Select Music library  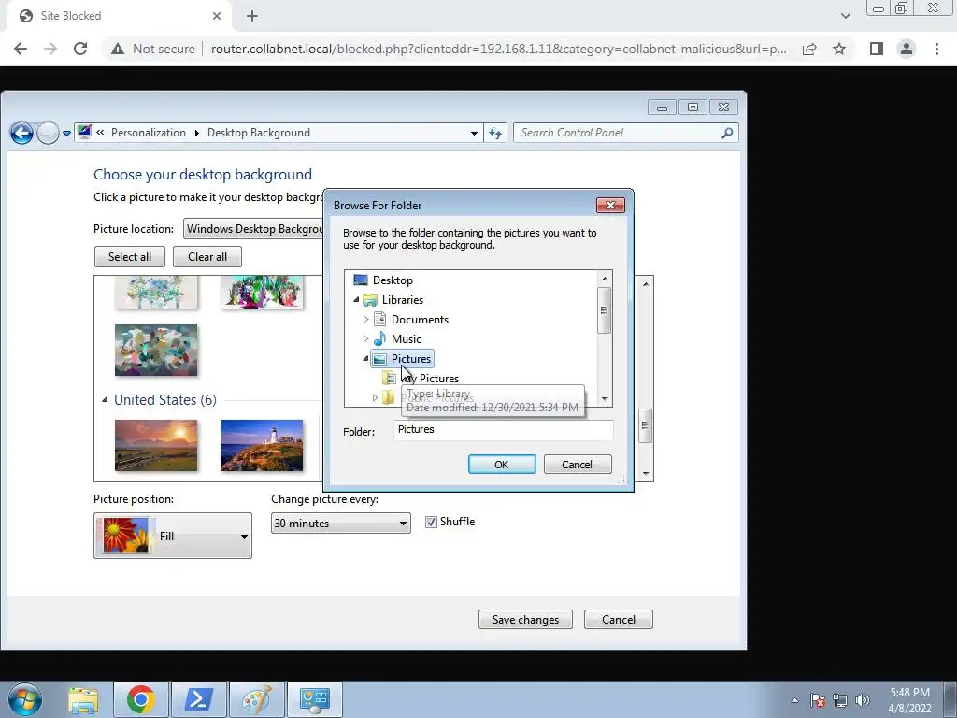point(406,338)
